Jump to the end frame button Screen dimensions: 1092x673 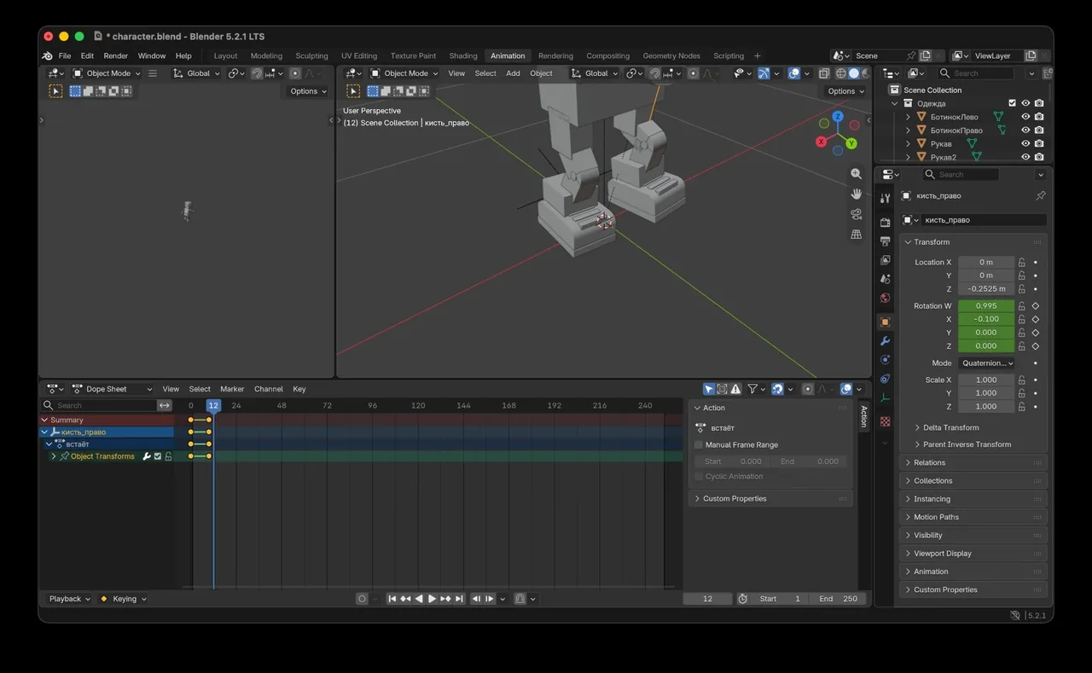click(459, 599)
